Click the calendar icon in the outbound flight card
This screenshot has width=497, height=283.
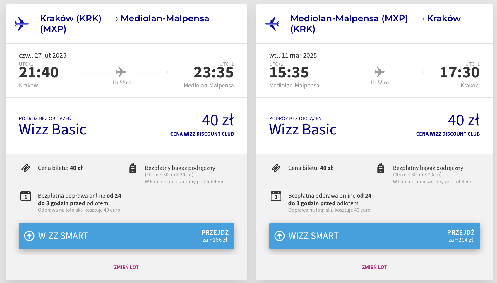pos(26,196)
